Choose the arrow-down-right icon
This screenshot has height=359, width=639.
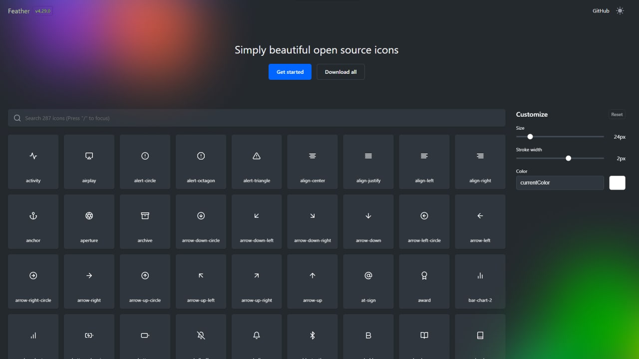tap(313, 221)
